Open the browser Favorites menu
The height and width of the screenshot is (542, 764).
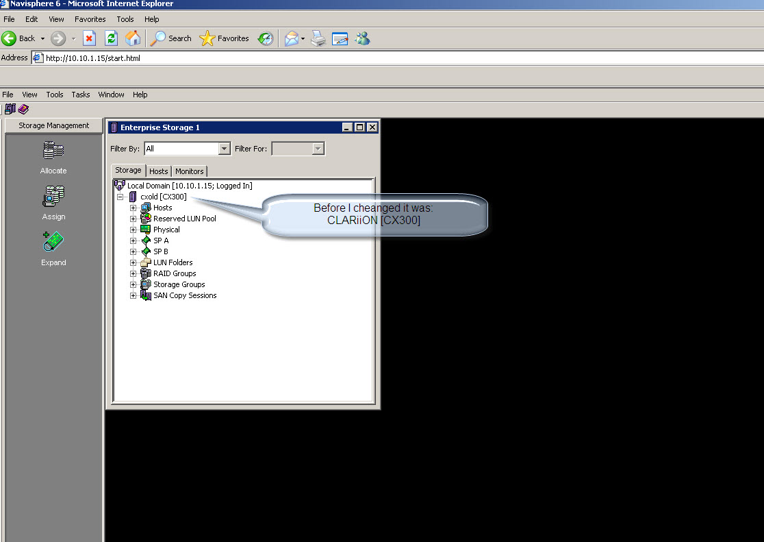click(x=90, y=19)
